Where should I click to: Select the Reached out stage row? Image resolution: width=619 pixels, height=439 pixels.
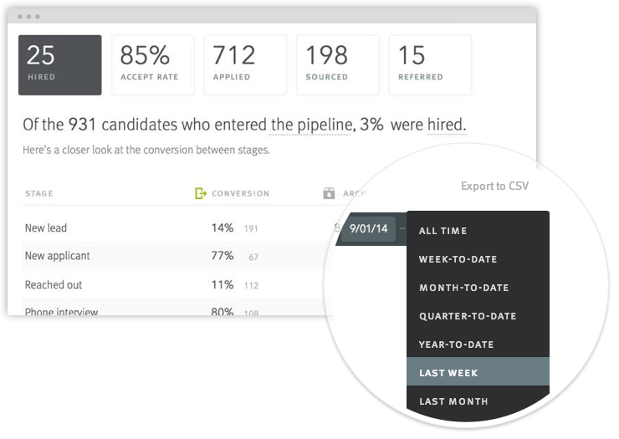click(x=54, y=284)
